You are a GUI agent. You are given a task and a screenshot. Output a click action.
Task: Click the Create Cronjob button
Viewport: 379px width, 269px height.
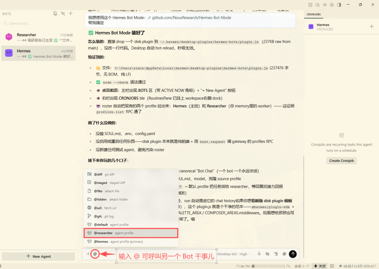pos(341,161)
